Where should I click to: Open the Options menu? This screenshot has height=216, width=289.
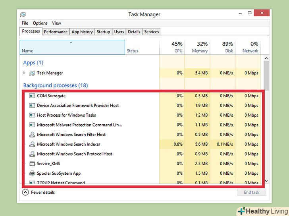point(40,23)
